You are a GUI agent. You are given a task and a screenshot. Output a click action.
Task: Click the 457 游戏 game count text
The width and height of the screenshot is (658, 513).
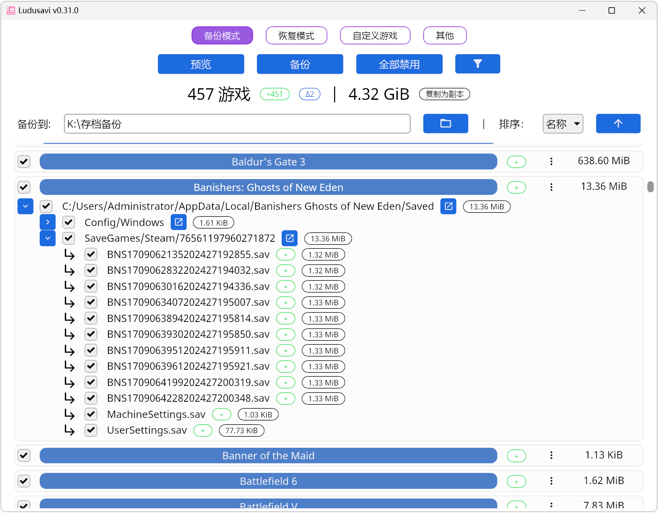219,94
